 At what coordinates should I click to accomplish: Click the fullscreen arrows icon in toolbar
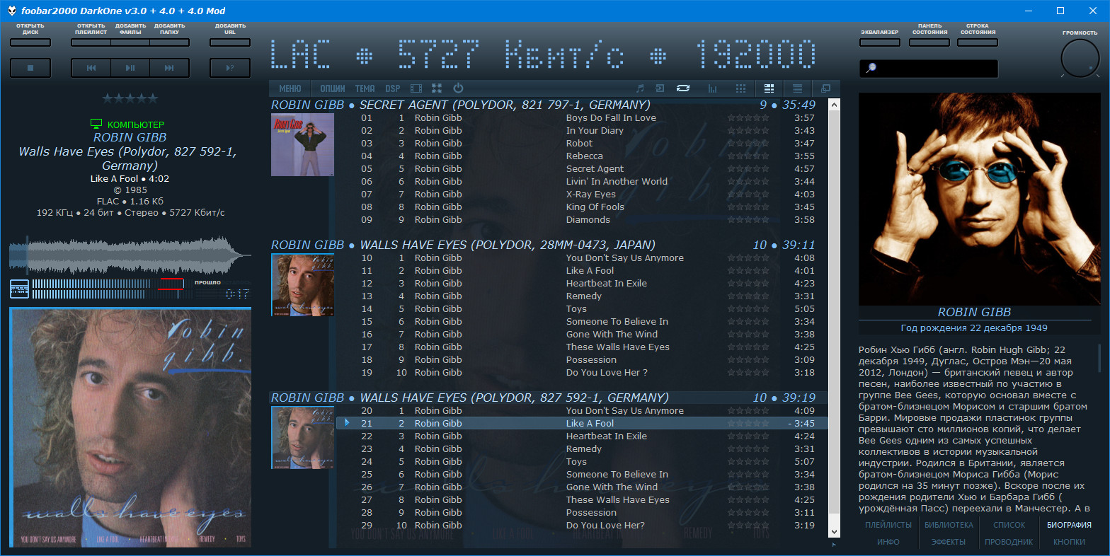coord(437,88)
